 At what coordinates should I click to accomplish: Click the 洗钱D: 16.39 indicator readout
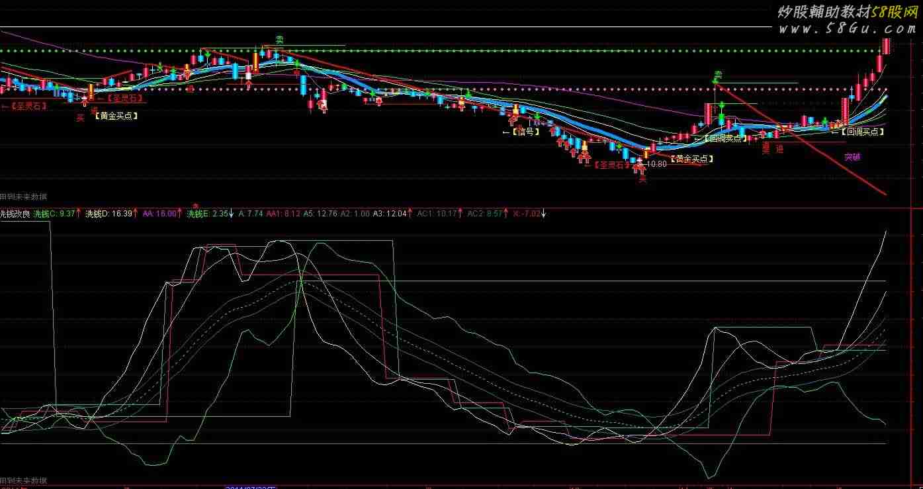coord(109,214)
